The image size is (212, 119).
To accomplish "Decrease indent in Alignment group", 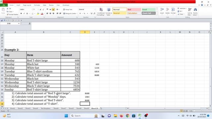I will click(57, 14).
